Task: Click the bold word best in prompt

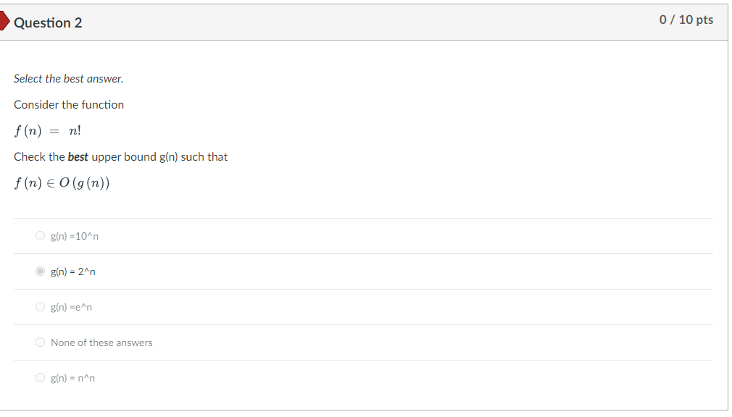Action: [x=78, y=157]
